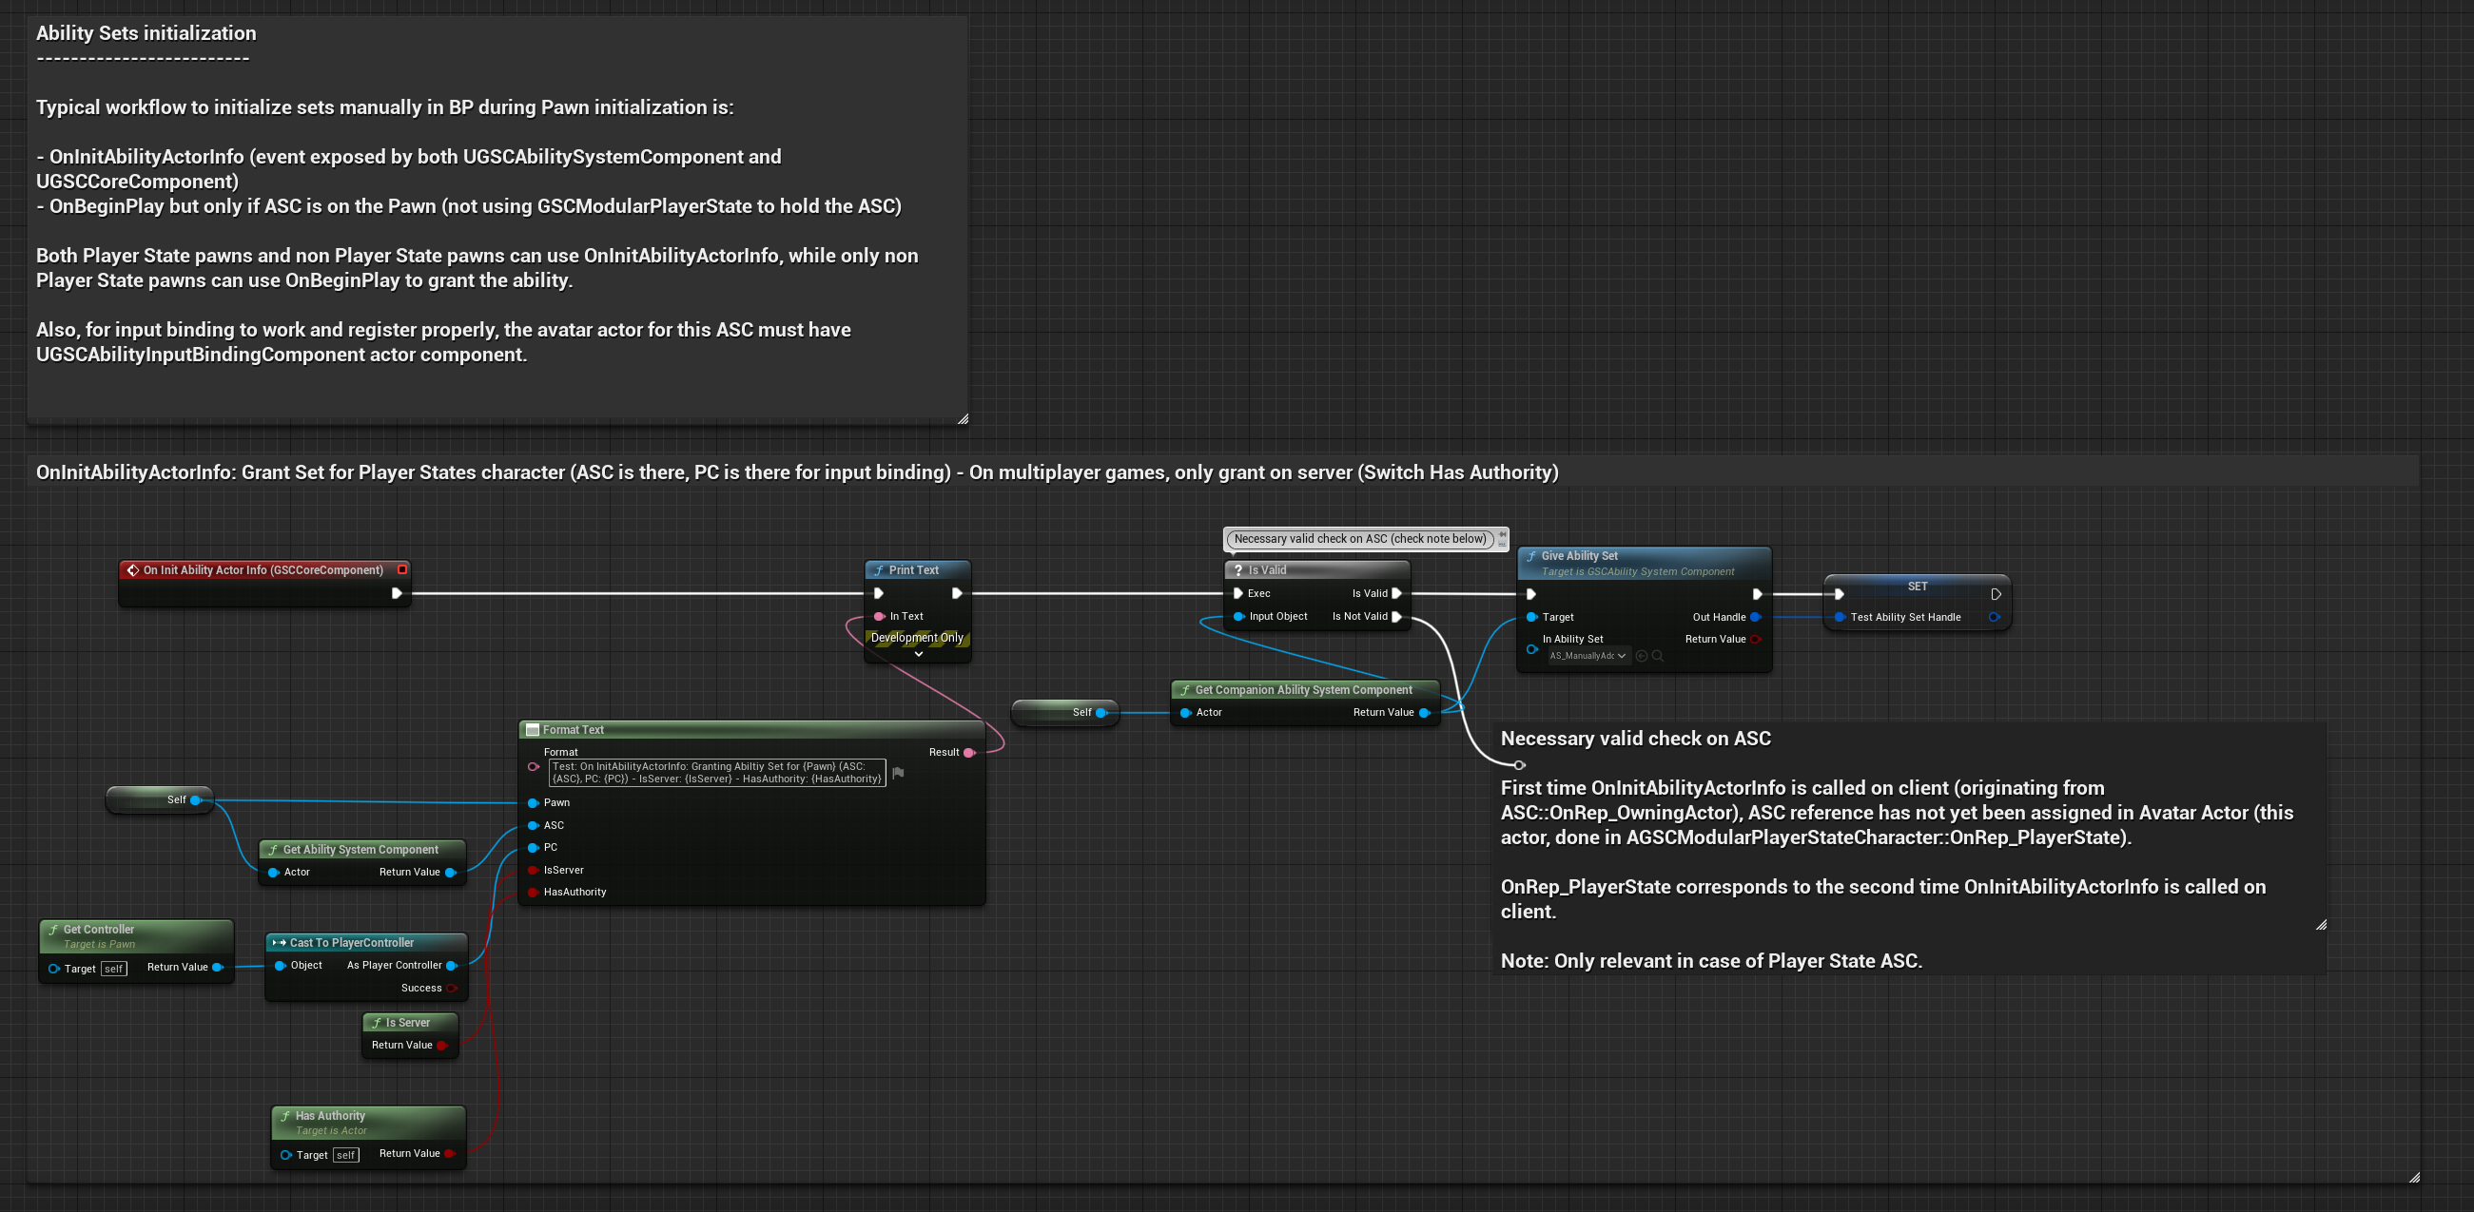Screen dimensions: 2474x1212
Task: Click Print Text exec input pin
Action: [x=878, y=594]
